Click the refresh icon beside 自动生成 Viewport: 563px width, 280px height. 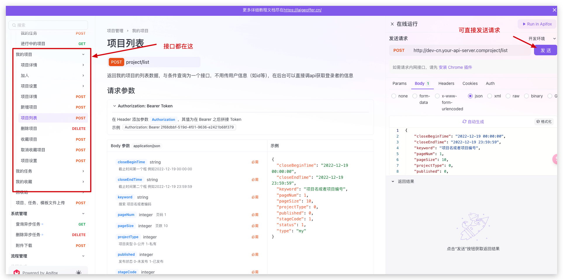(464, 121)
